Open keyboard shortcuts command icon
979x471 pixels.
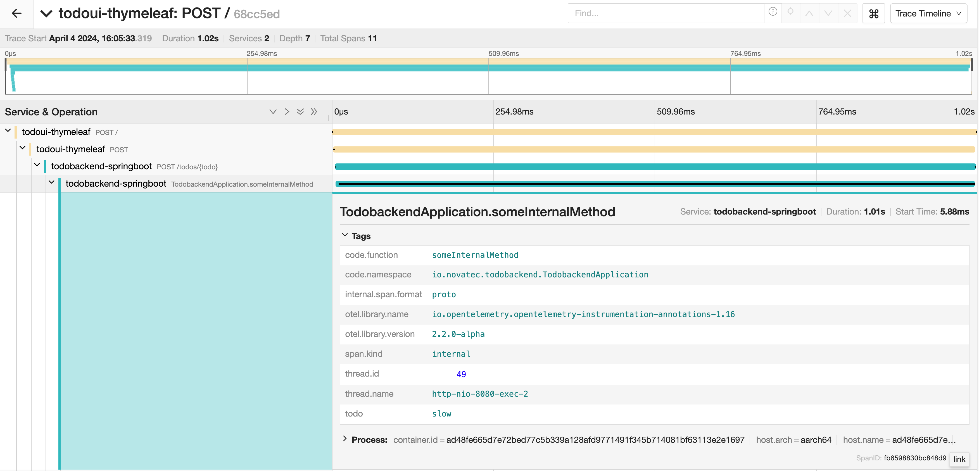click(x=874, y=14)
